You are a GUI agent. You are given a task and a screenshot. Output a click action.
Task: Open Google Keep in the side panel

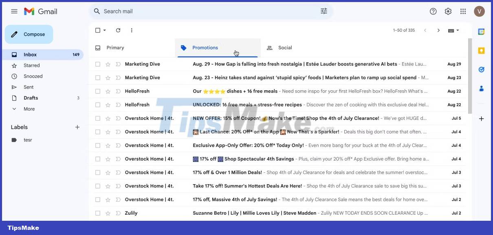point(481,50)
